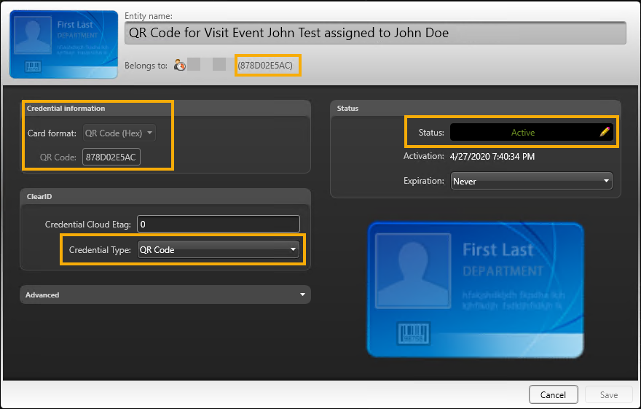
Task: Click the Active status indicator
Action: [x=522, y=132]
